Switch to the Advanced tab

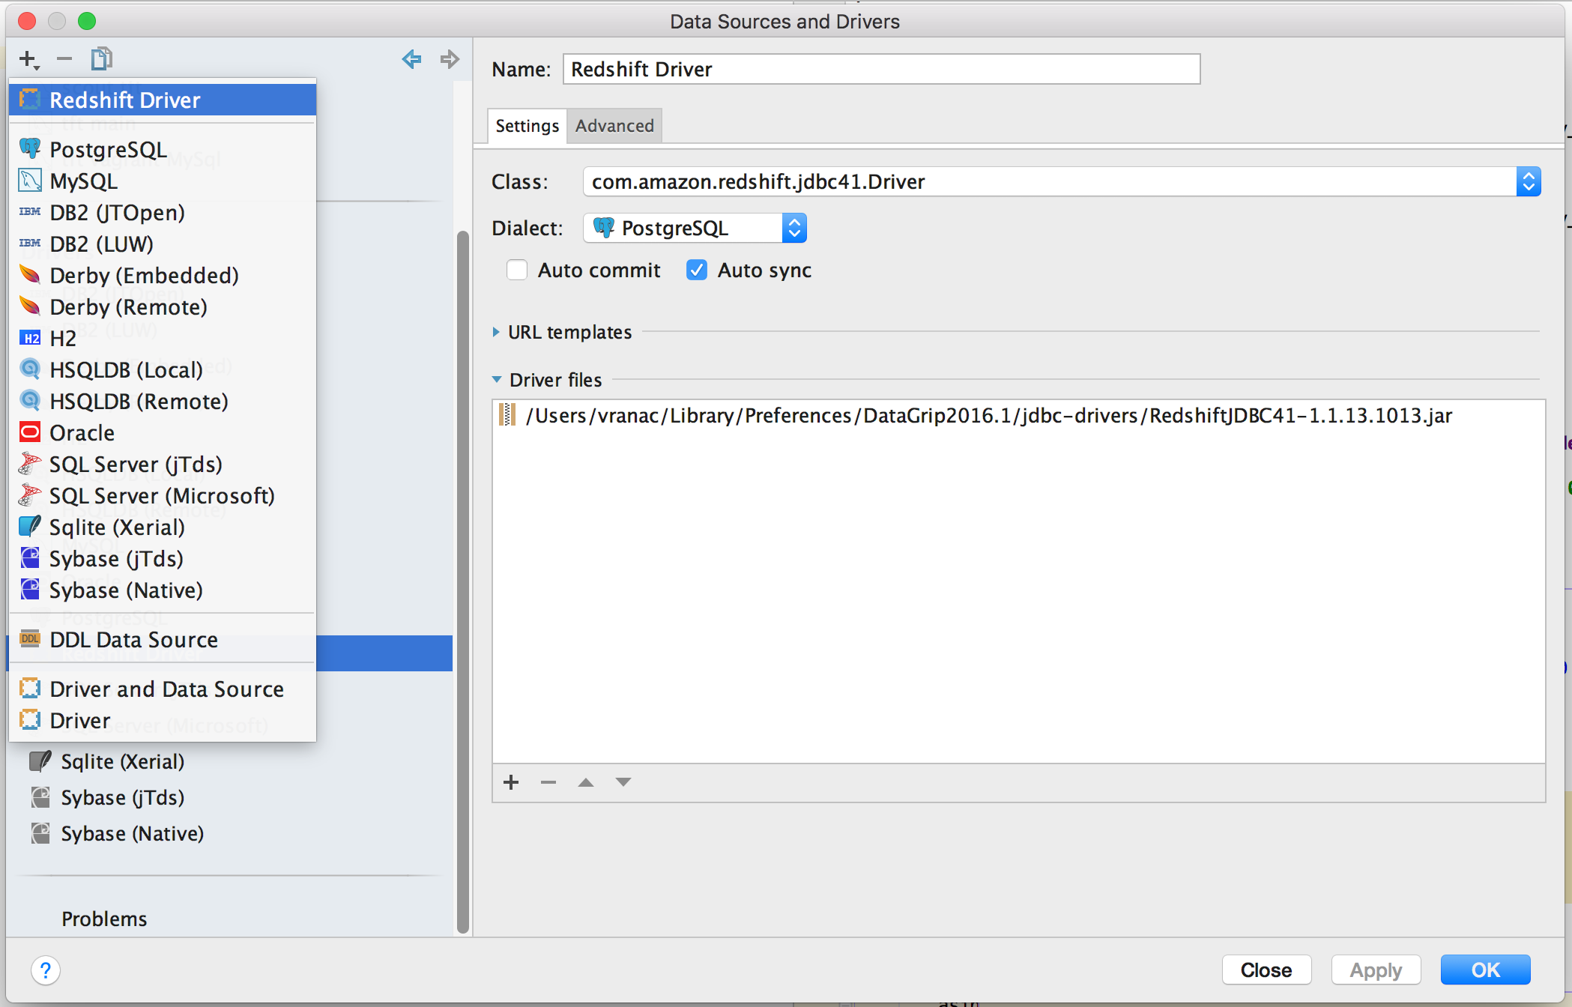614,126
